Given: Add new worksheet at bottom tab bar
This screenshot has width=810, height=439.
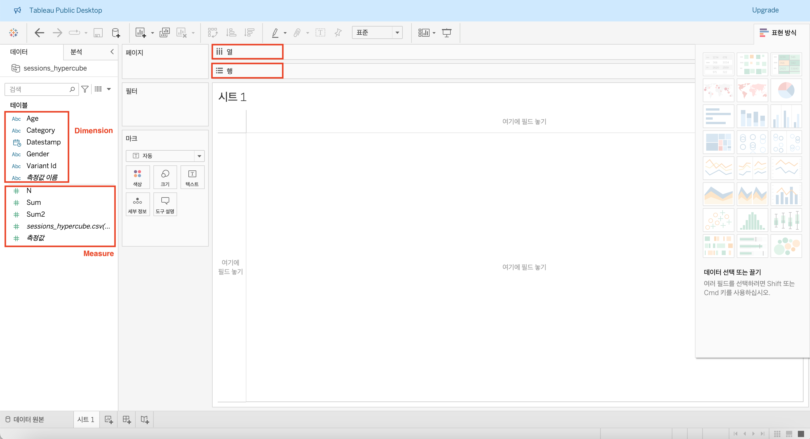Looking at the screenshot, I should pos(109,420).
